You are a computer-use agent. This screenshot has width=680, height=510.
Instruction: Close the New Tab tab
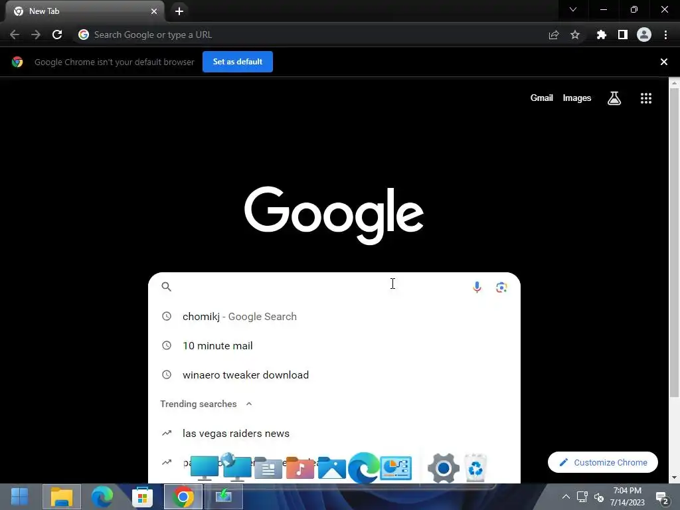click(154, 11)
